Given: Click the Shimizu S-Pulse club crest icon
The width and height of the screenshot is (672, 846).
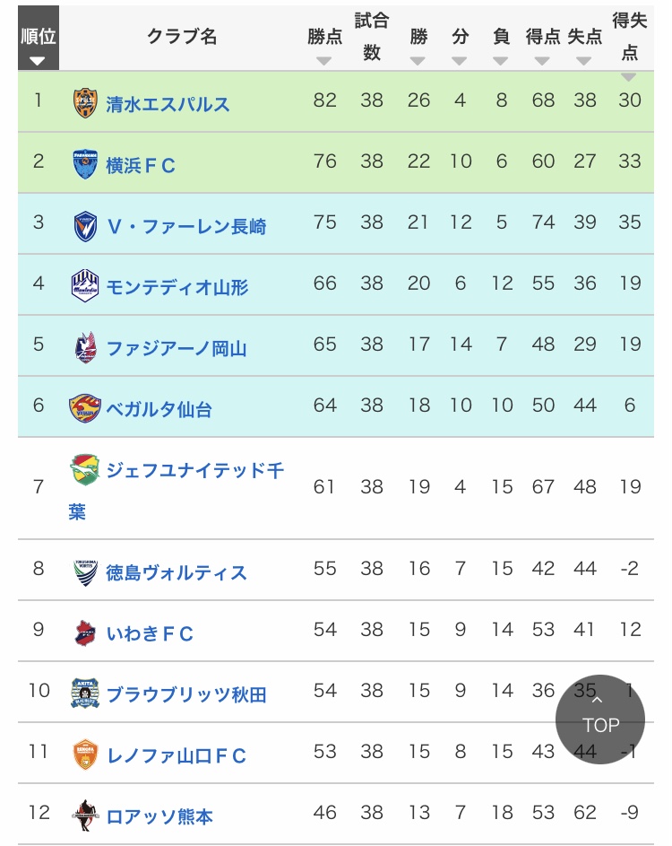Looking at the screenshot, I should click(84, 104).
